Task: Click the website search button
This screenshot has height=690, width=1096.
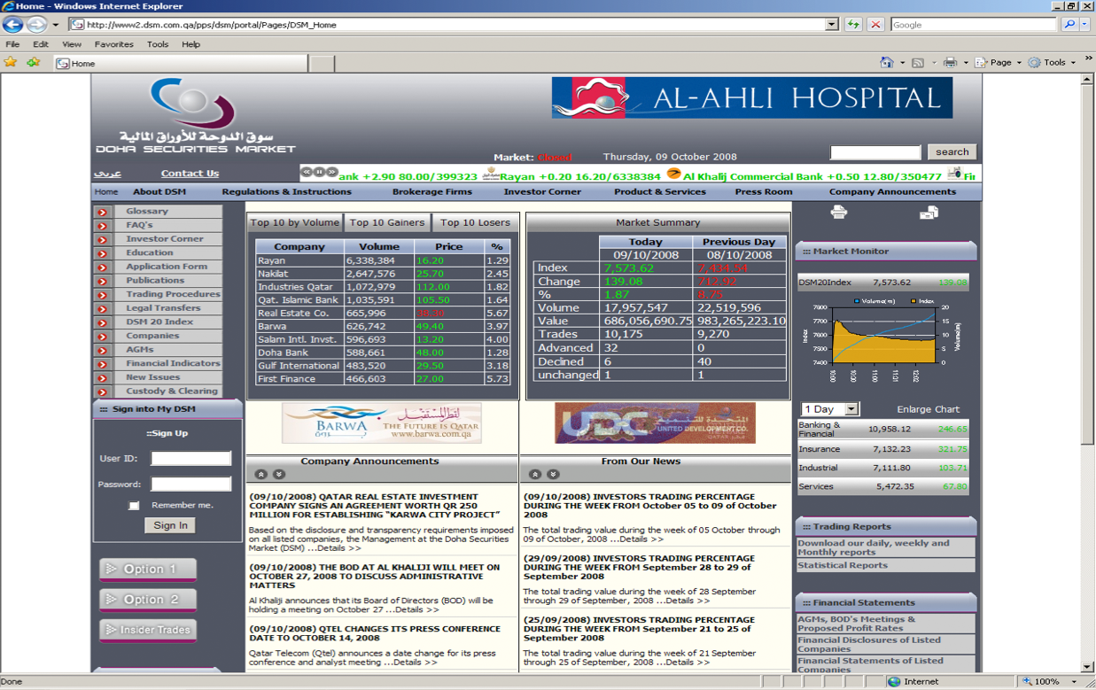Action: coord(952,151)
